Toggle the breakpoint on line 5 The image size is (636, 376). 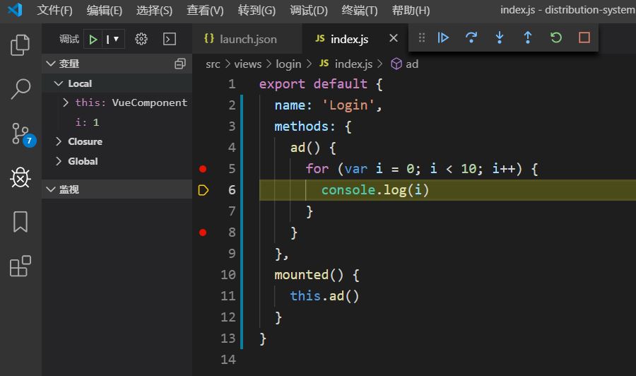(x=203, y=169)
